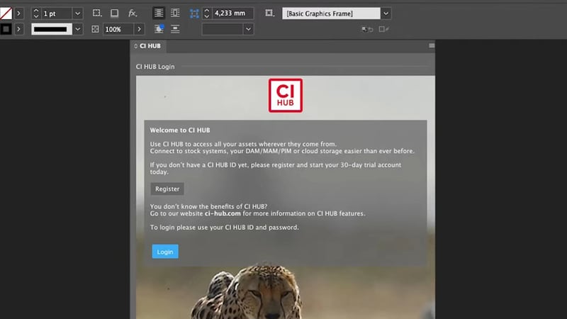Expand the arrow next to fill swatch

pyautogui.click(x=19, y=13)
